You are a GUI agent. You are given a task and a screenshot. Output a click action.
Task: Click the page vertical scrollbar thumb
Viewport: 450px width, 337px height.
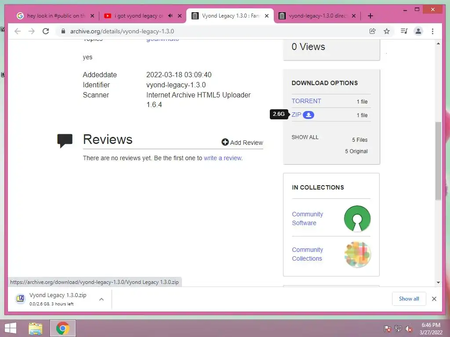(x=438, y=161)
